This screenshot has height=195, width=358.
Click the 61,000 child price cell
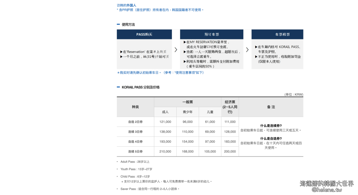[210, 122]
